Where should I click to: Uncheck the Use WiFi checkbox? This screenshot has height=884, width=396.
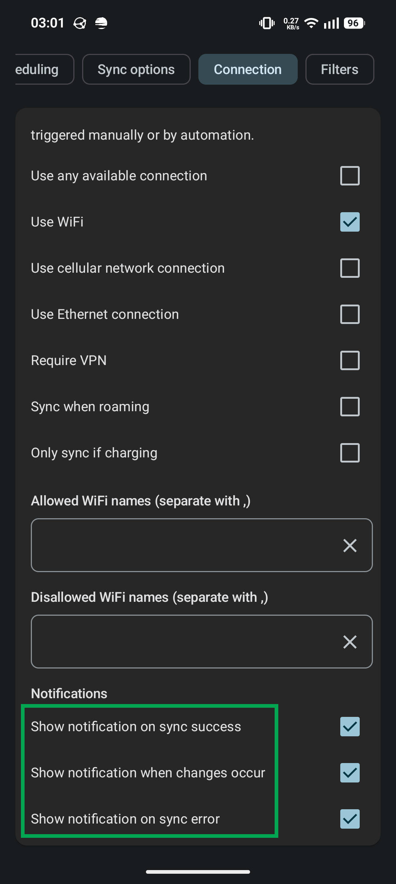click(x=350, y=222)
